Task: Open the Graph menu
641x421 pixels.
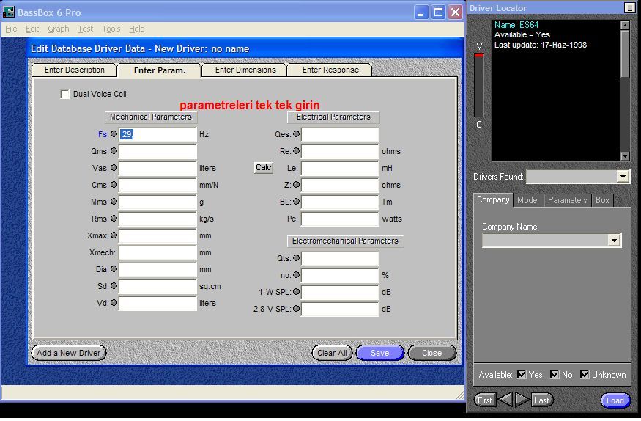Action: coord(59,29)
